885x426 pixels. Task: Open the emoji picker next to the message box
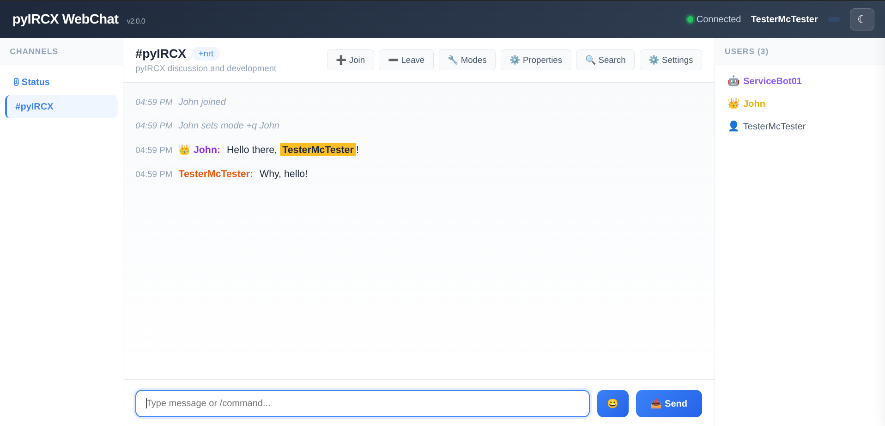coord(612,403)
